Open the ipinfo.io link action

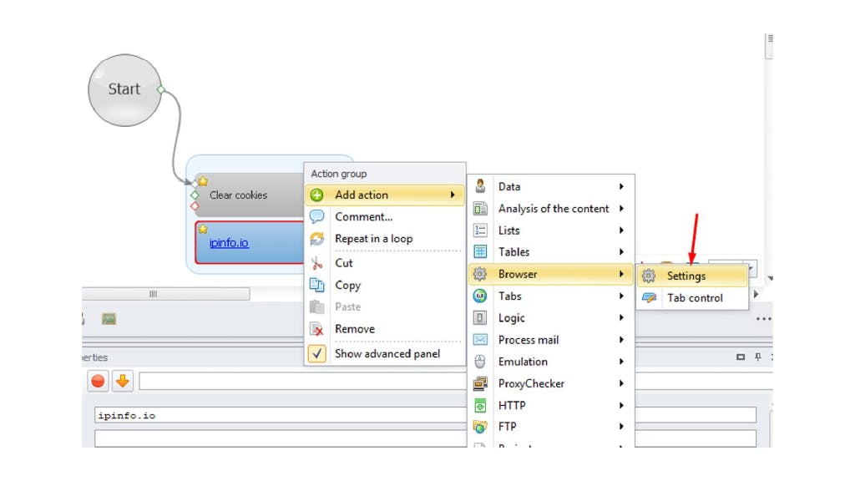coord(229,243)
